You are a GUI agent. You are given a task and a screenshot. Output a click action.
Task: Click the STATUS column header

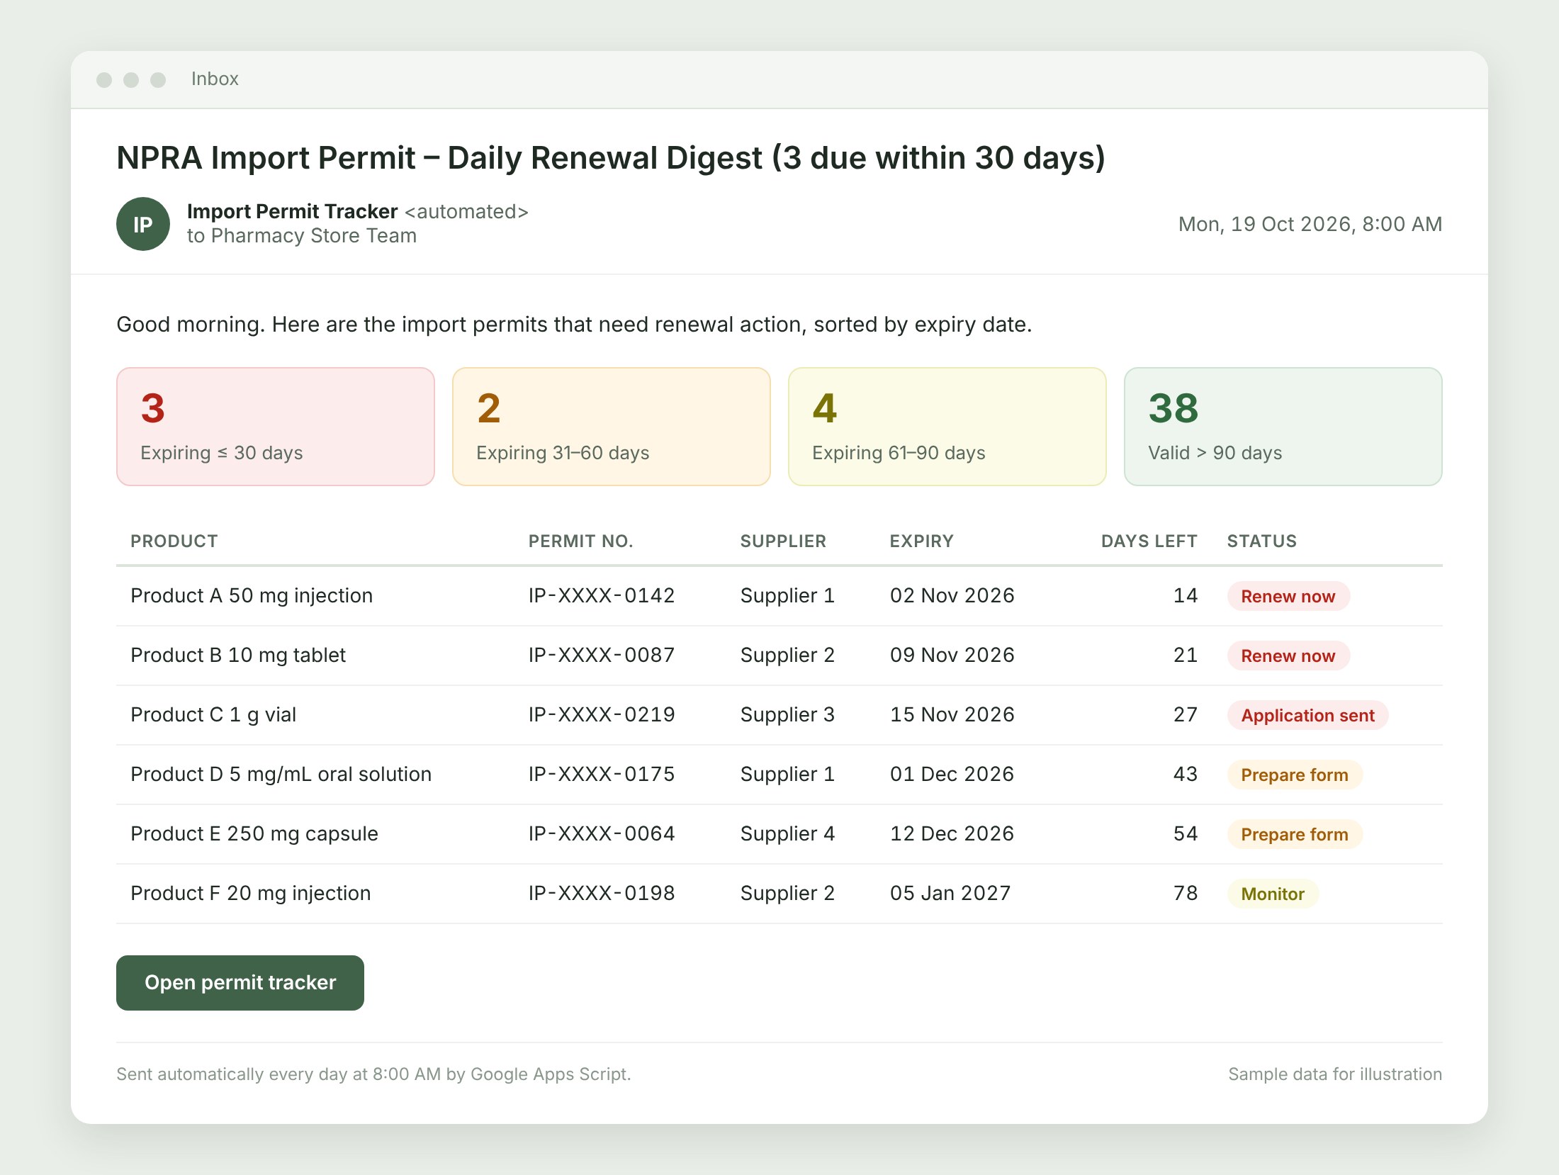1262,541
